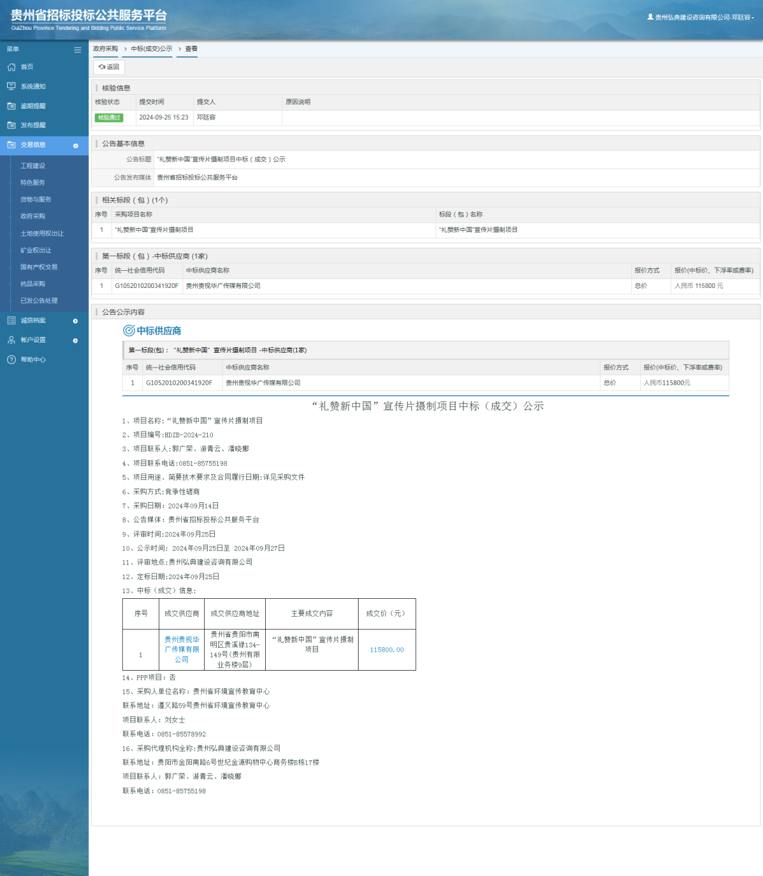The image size is (763, 876).
Task: Open 土地使用权出让 submenu item
Action: coord(42,233)
